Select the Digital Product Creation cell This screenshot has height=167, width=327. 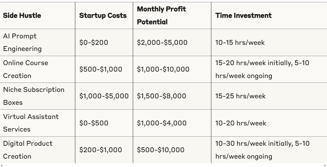click(27, 149)
